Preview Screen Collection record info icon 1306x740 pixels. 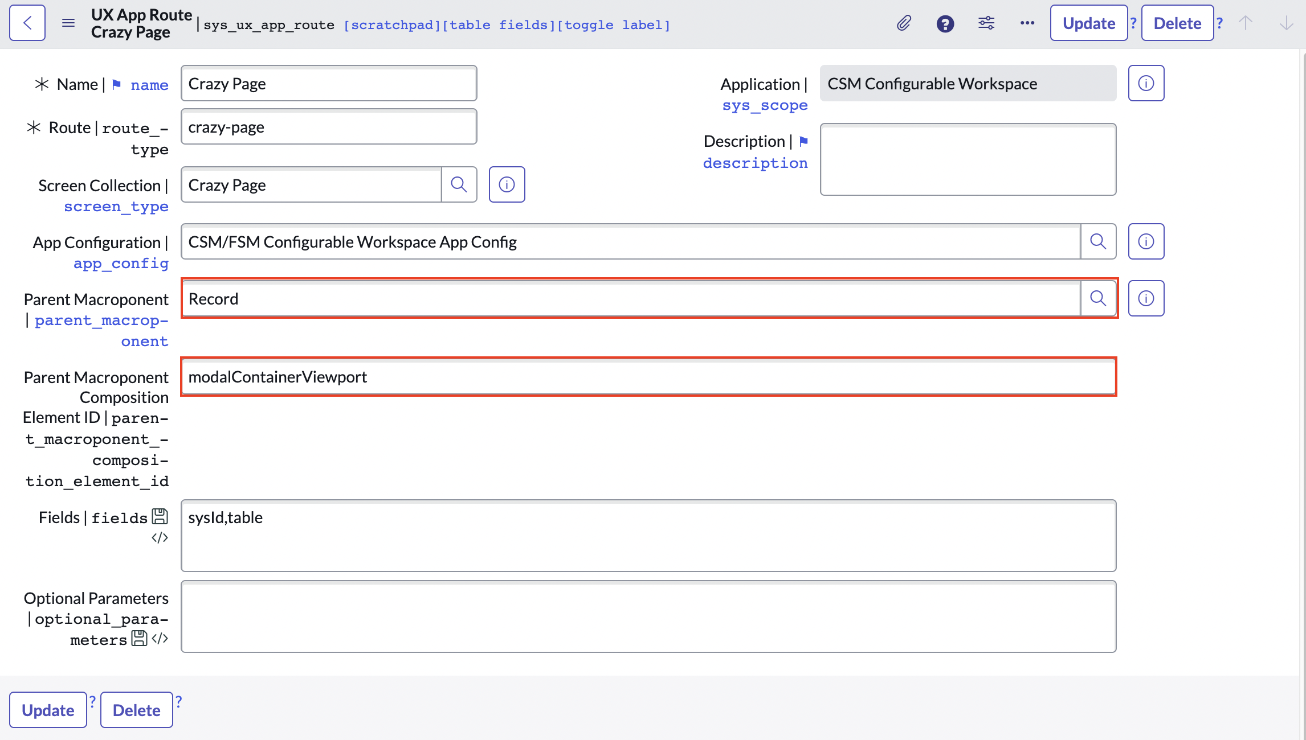(507, 184)
